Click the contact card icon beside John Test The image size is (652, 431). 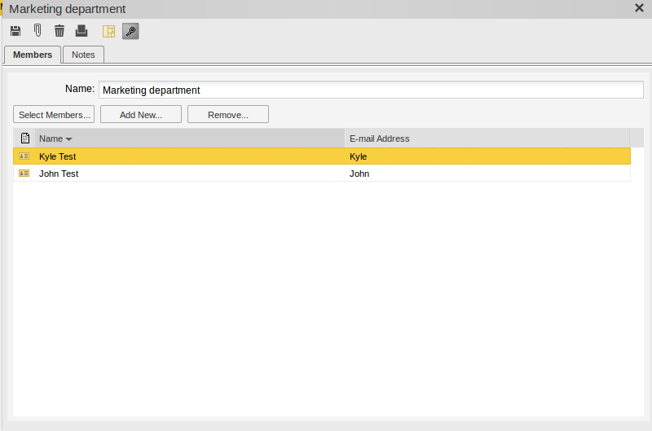(x=24, y=174)
